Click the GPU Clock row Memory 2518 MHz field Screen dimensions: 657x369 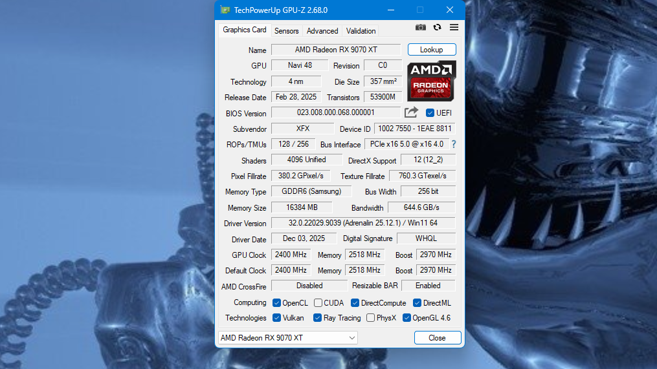364,255
